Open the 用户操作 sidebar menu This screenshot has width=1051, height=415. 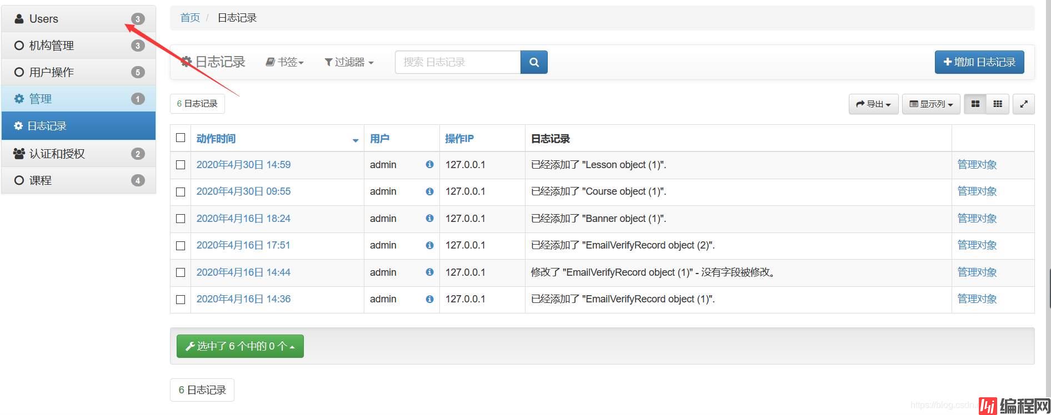point(79,72)
